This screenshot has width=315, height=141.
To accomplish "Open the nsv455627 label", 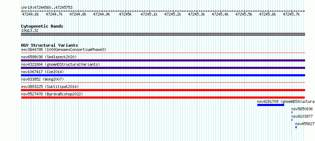I will click(305, 124).
